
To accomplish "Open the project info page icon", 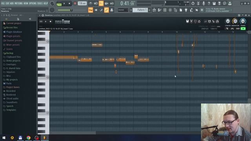I will [x=181, y=10].
